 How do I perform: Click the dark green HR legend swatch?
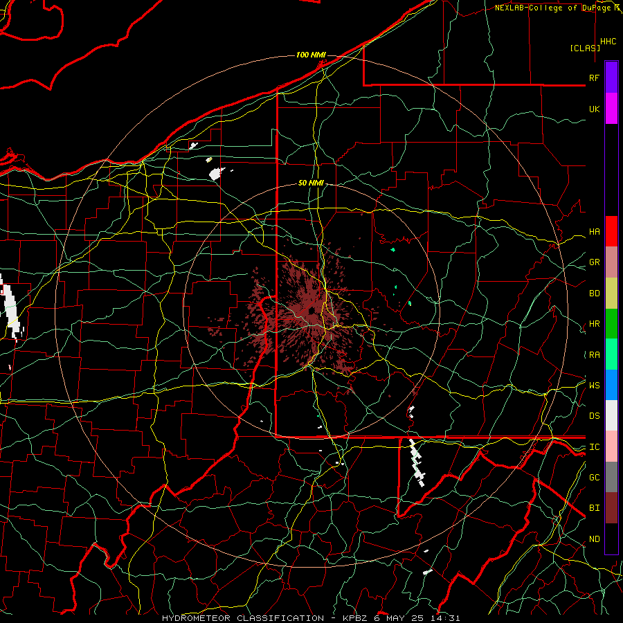click(611, 324)
